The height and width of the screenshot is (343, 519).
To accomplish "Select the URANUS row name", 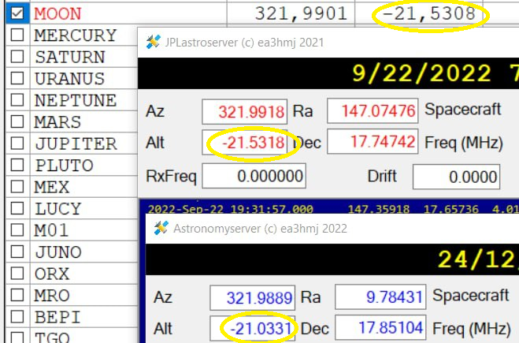I will click(x=69, y=79).
